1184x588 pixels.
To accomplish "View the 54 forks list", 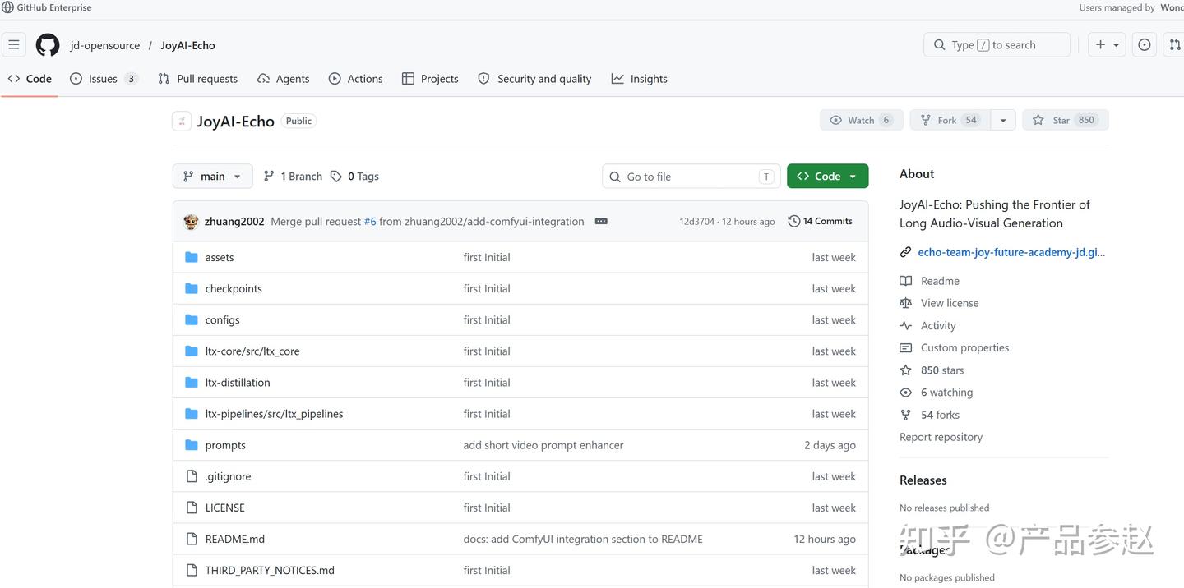I will tap(940, 415).
